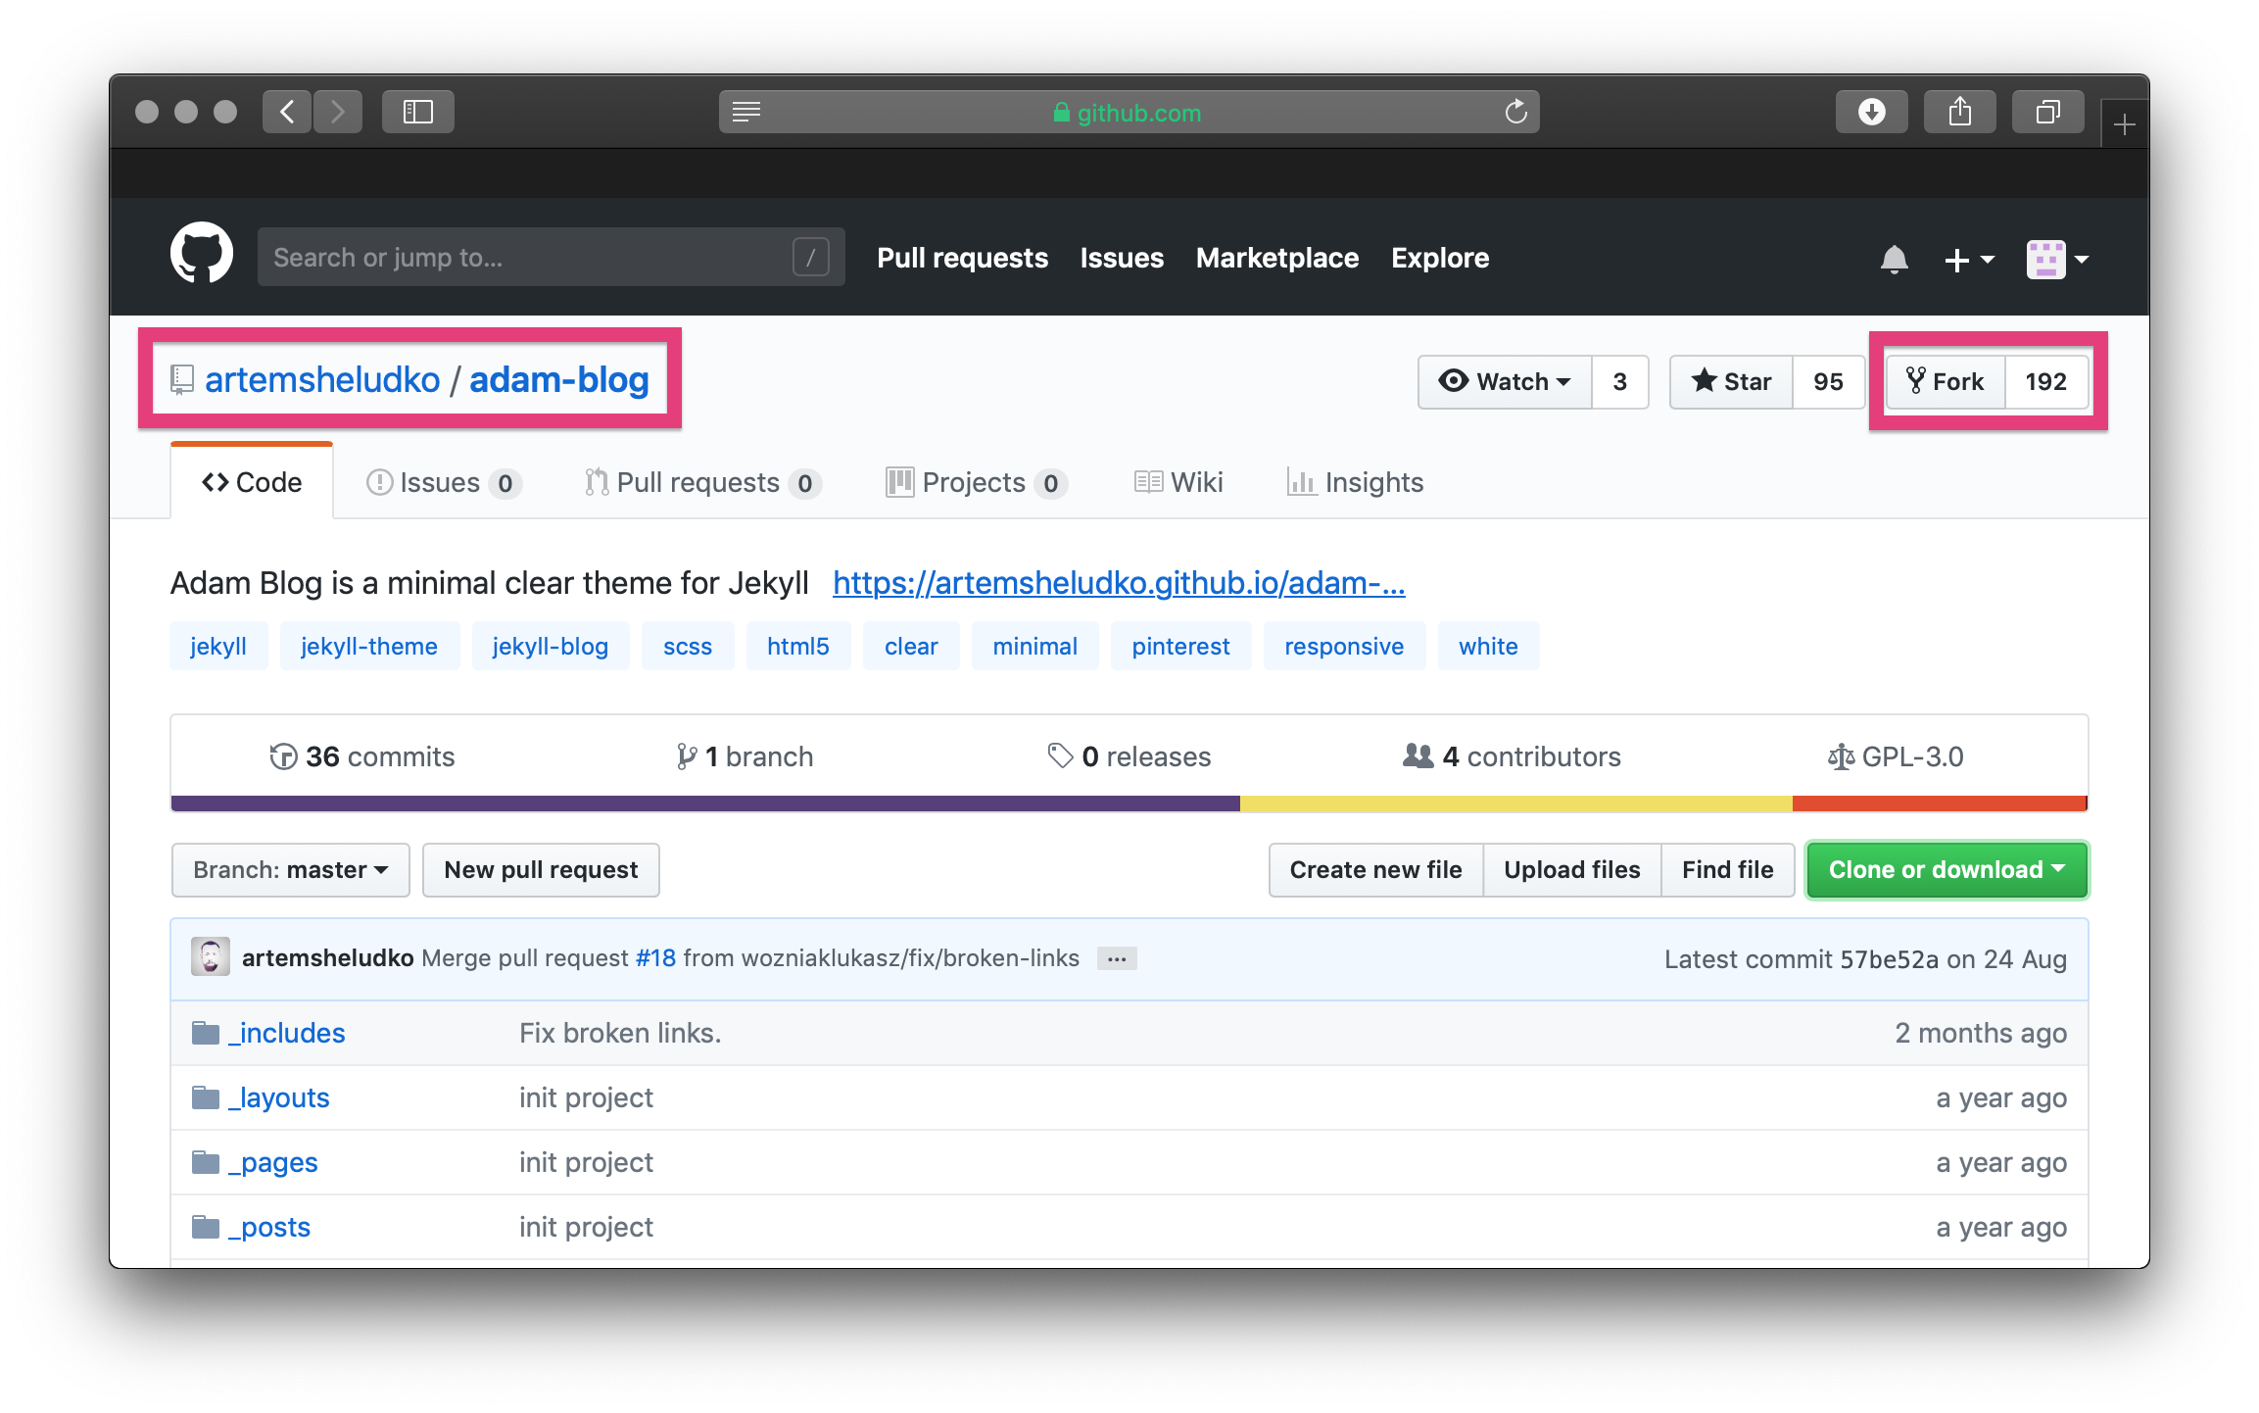Open the adam-blog repository link
This screenshot has width=2259, height=1413.
pyautogui.click(x=559, y=379)
